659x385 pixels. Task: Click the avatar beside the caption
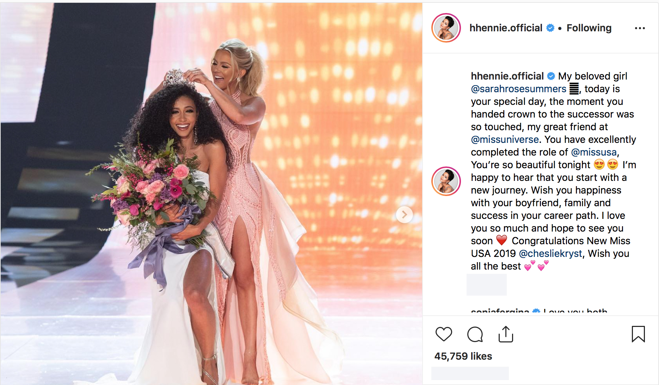coord(446,181)
